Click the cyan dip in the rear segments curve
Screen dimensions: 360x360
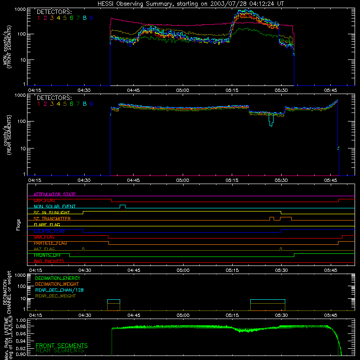[271, 119]
